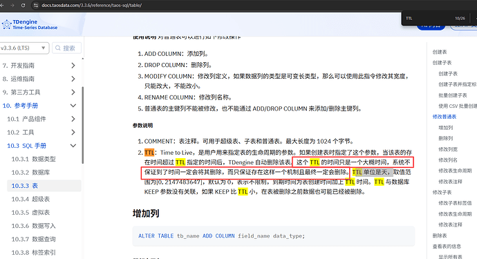Expand the 10.1 产品组件 chevron

point(73,119)
